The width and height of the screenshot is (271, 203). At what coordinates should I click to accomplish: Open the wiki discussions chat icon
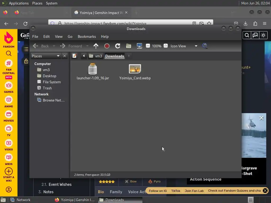pyautogui.click(x=255, y=35)
